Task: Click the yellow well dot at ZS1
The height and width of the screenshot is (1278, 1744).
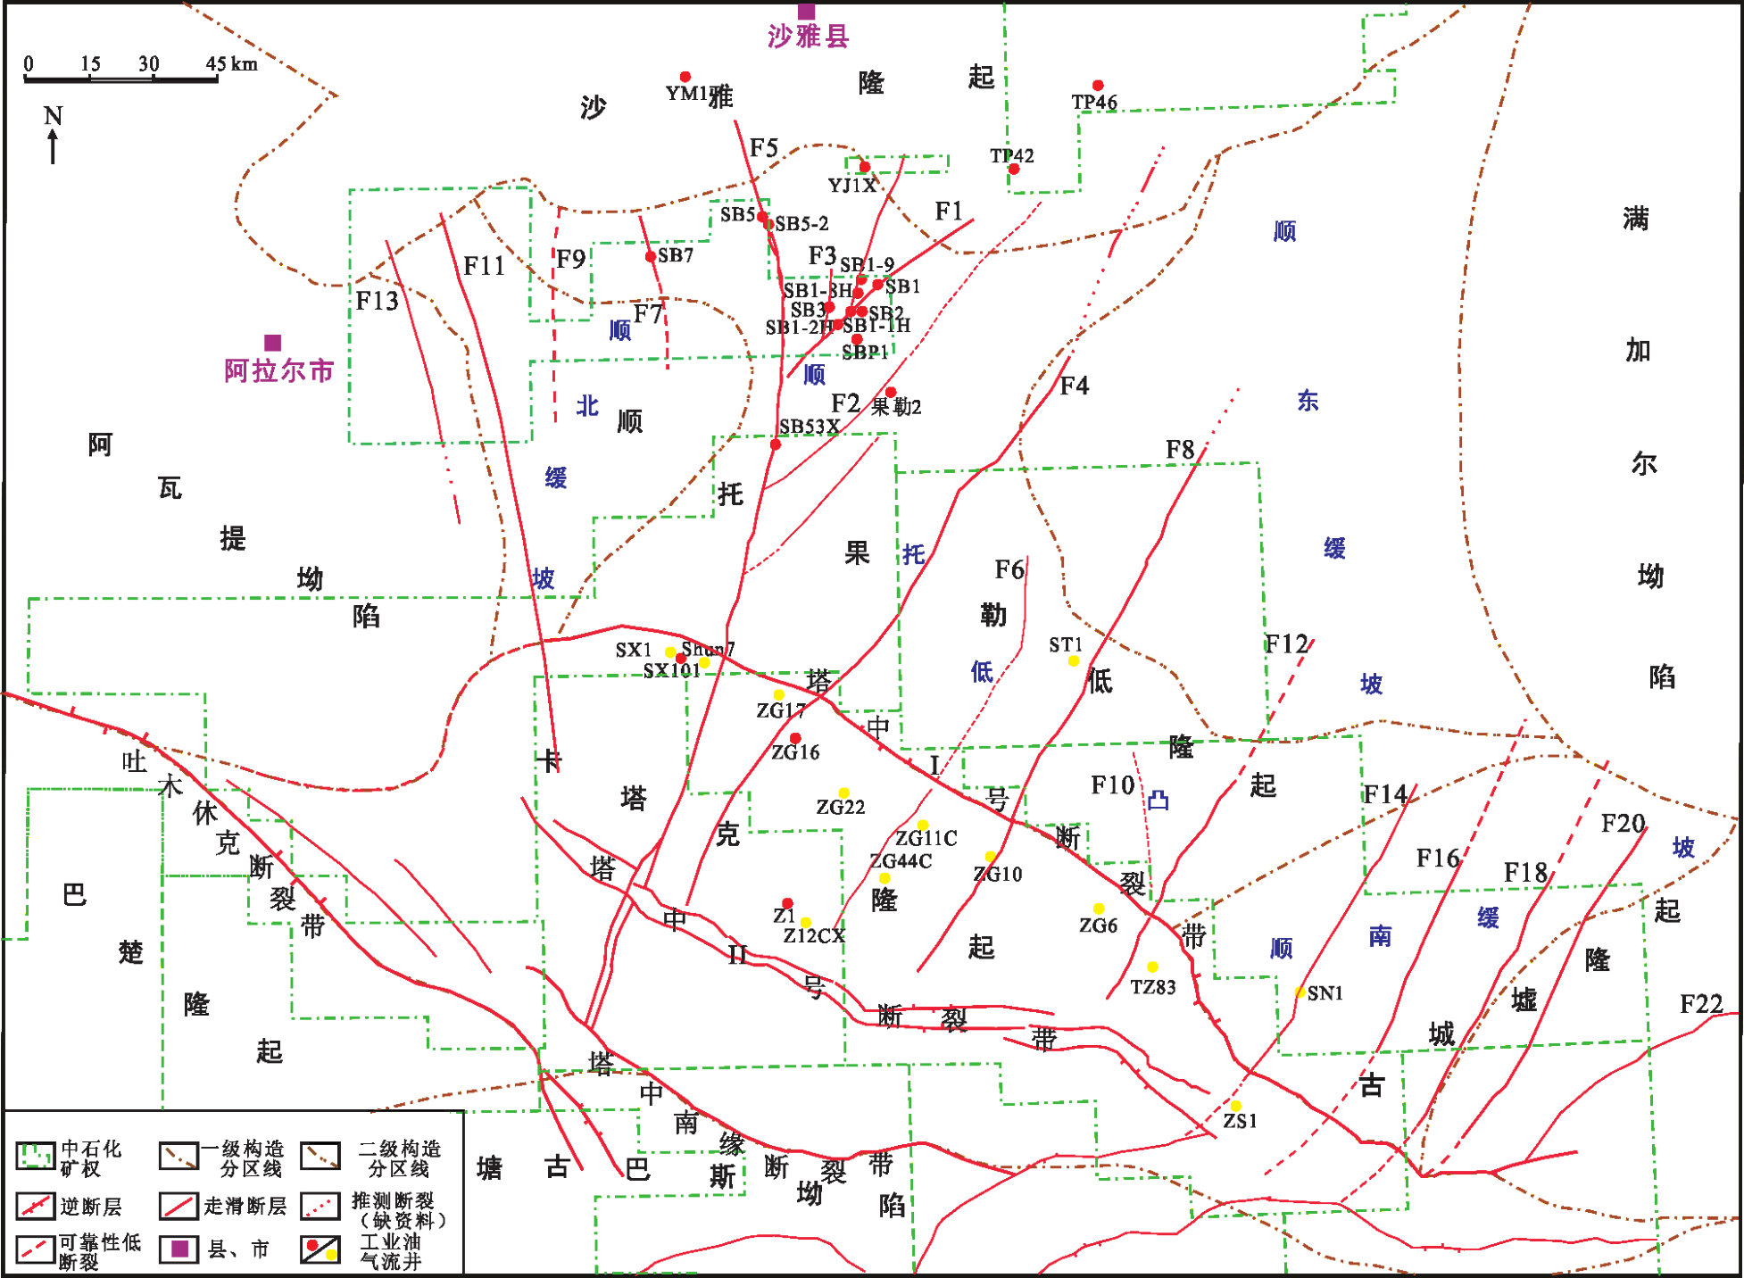Action: pos(1236,1107)
